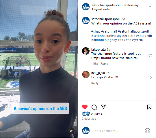View the 29 likes list
Viewport: 156px width, 138px height.
click(96, 114)
